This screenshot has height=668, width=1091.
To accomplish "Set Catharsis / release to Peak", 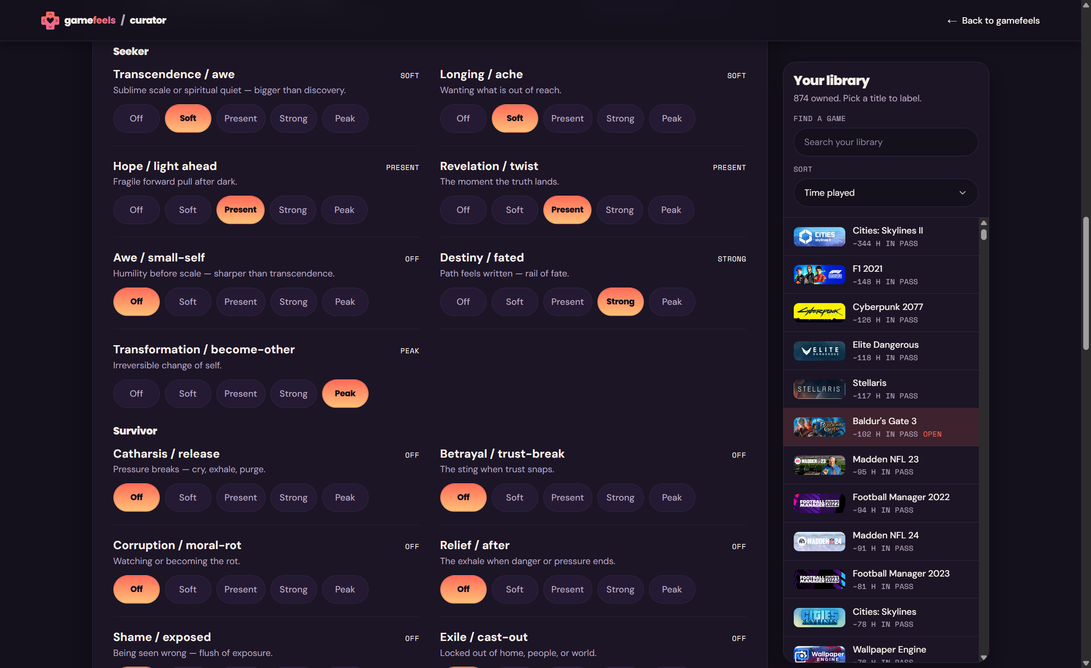I will point(345,498).
